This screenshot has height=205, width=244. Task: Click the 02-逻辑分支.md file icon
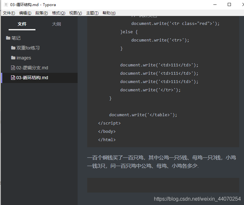[13, 68]
